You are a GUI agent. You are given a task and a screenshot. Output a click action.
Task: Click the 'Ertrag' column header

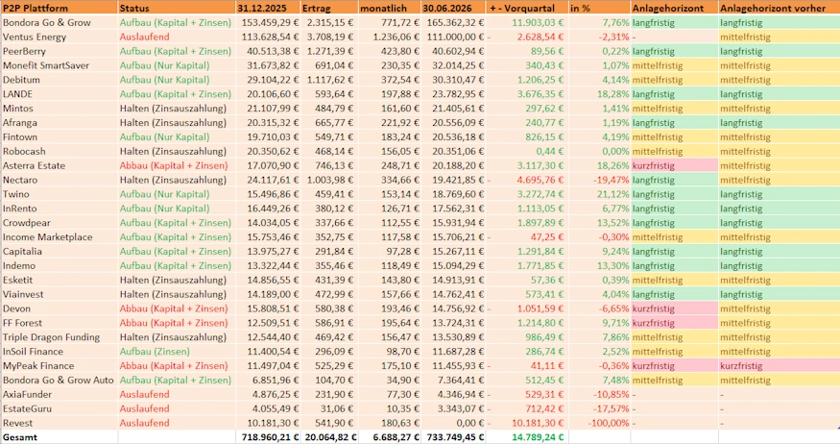[x=329, y=8]
